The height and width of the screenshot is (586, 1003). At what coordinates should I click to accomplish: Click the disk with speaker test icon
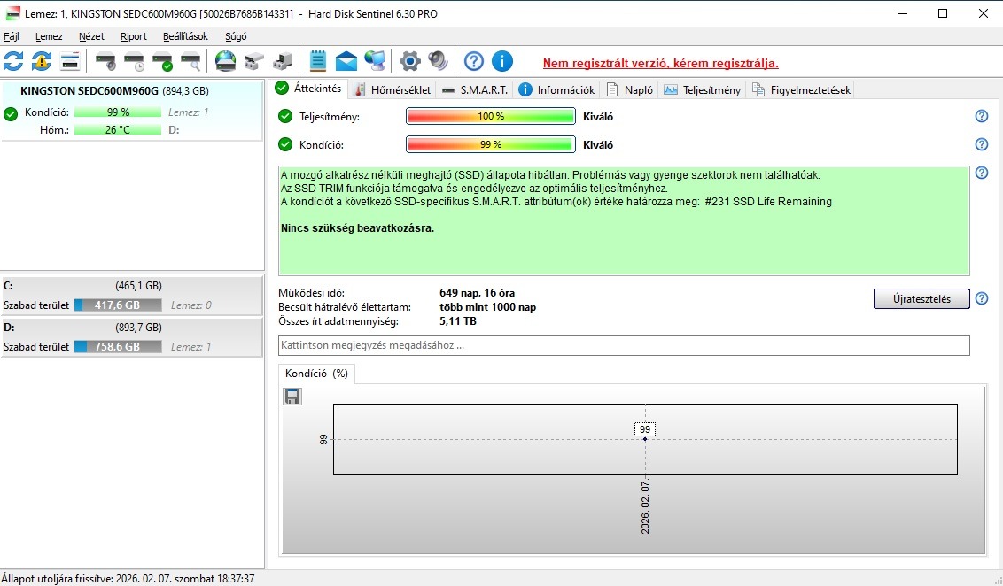coord(105,61)
